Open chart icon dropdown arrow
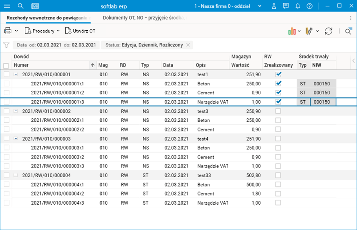This screenshot has width=357, height=230. (x=299, y=31)
